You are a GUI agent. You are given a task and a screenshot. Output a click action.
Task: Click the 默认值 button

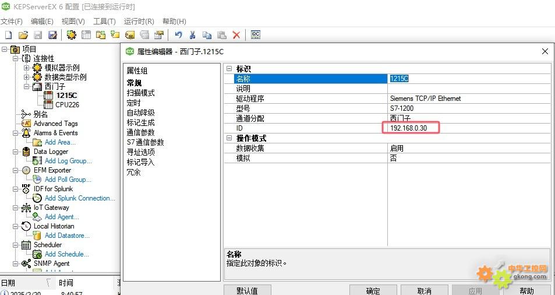coord(248,290)
